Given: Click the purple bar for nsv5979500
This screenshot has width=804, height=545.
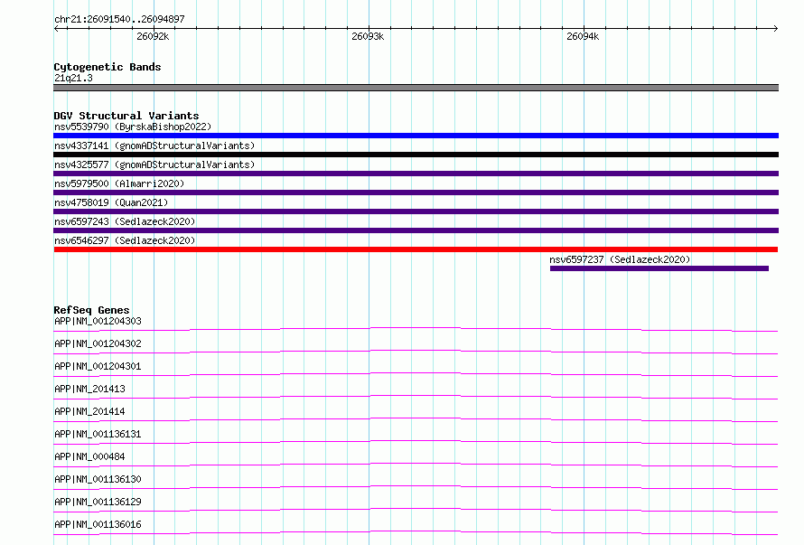Looking at the screenshot, I should (x=416, y=193).
